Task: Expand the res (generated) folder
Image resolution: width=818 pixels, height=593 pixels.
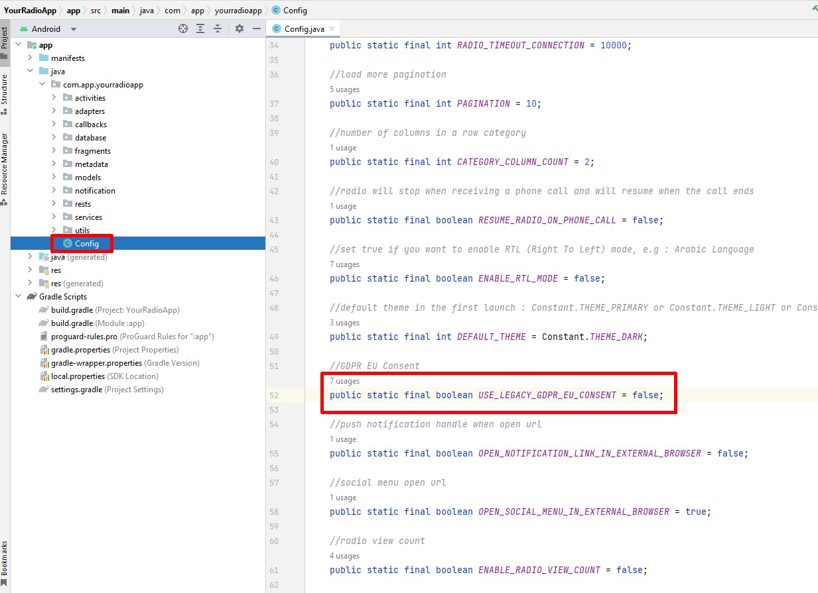Action: tap(30, 284)
